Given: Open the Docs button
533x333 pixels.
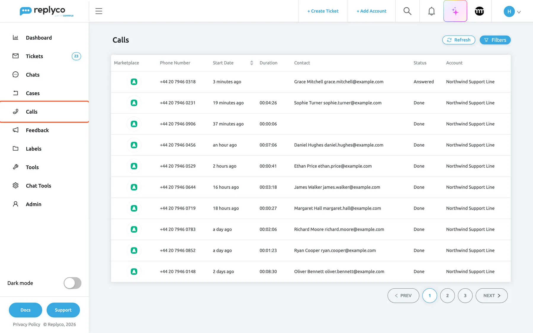Looking at the screenshot, I should click(25, 310).
